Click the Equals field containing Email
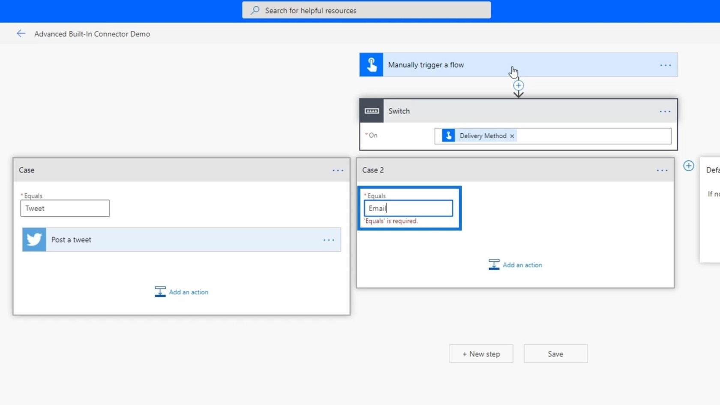 click(408, 208)
